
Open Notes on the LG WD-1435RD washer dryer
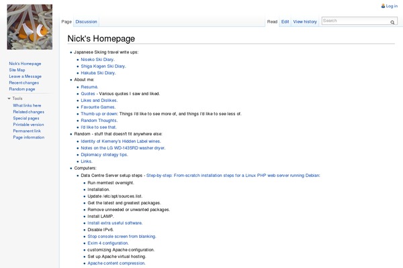123,148
